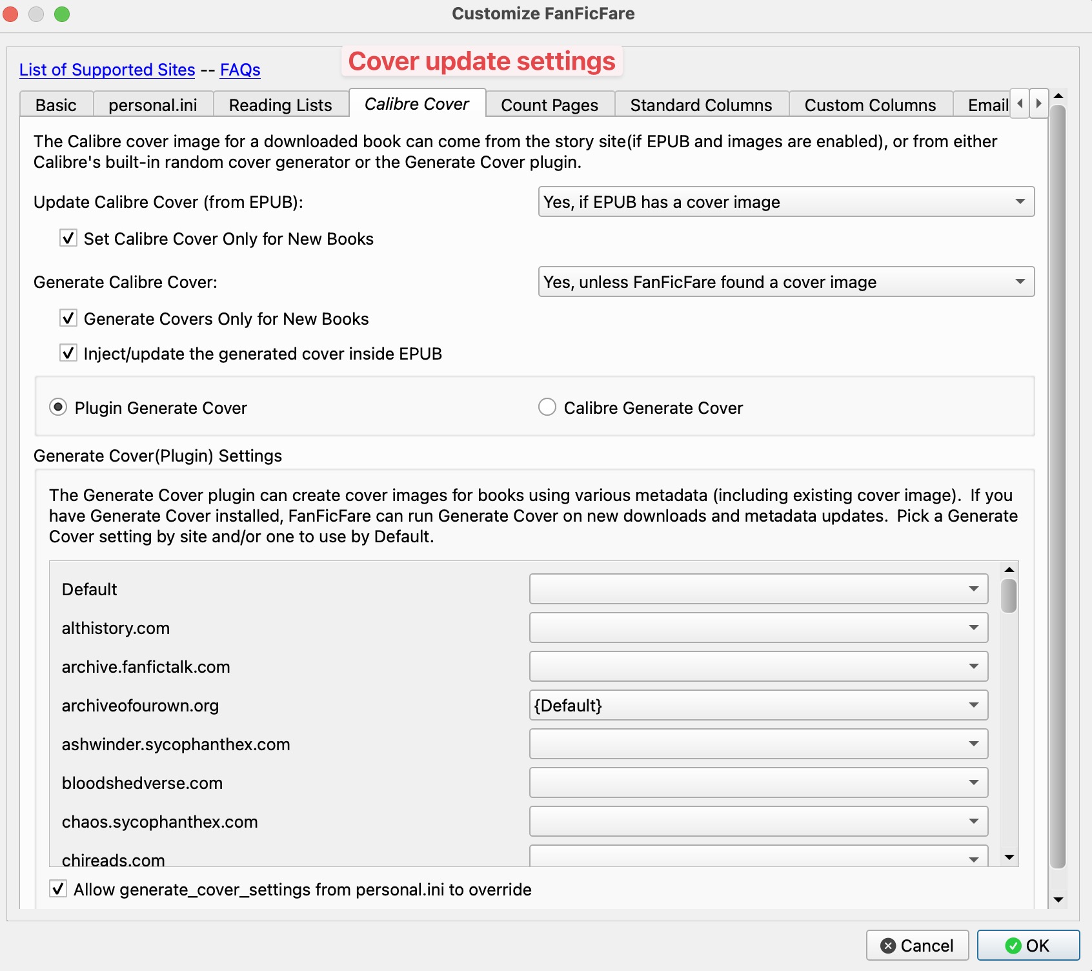Image resolution: width=1092 pixels, height=971 pixels.
Task: Click the main panel scroll up arrow
Action: point(1058,96)
